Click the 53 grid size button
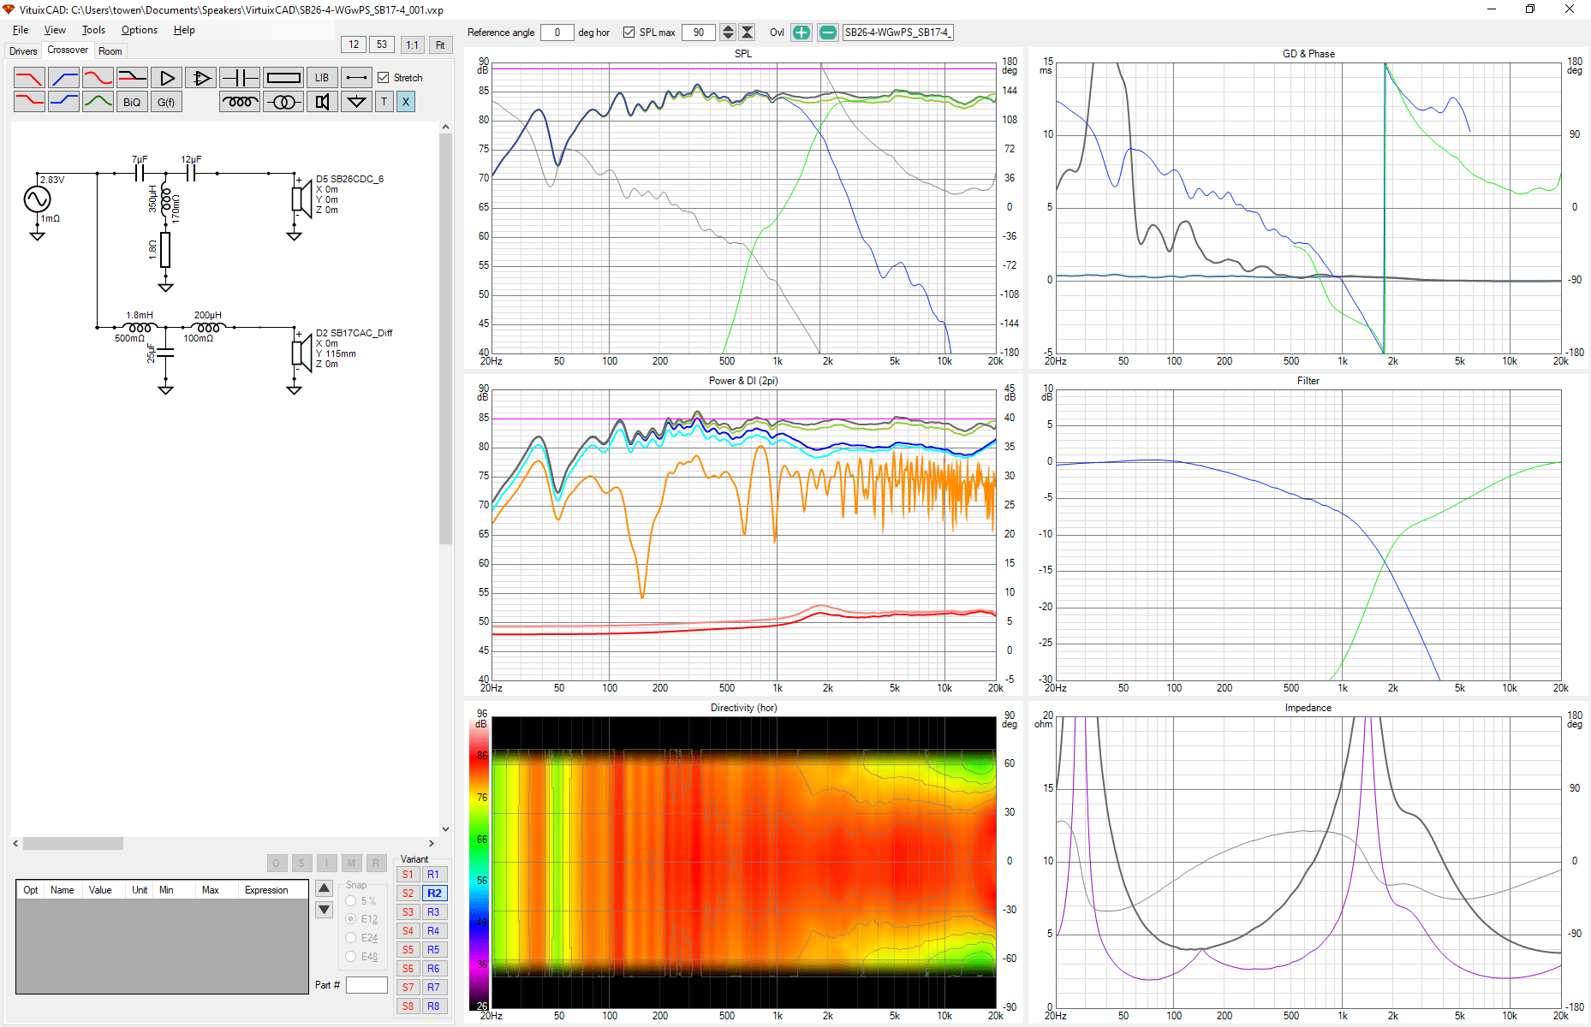The width and height of the screenshot is (1591, 1027). coord(382,45)
